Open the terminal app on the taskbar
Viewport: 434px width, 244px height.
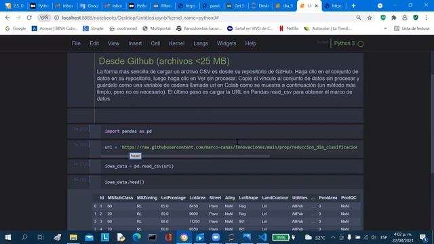pos(152,237)
